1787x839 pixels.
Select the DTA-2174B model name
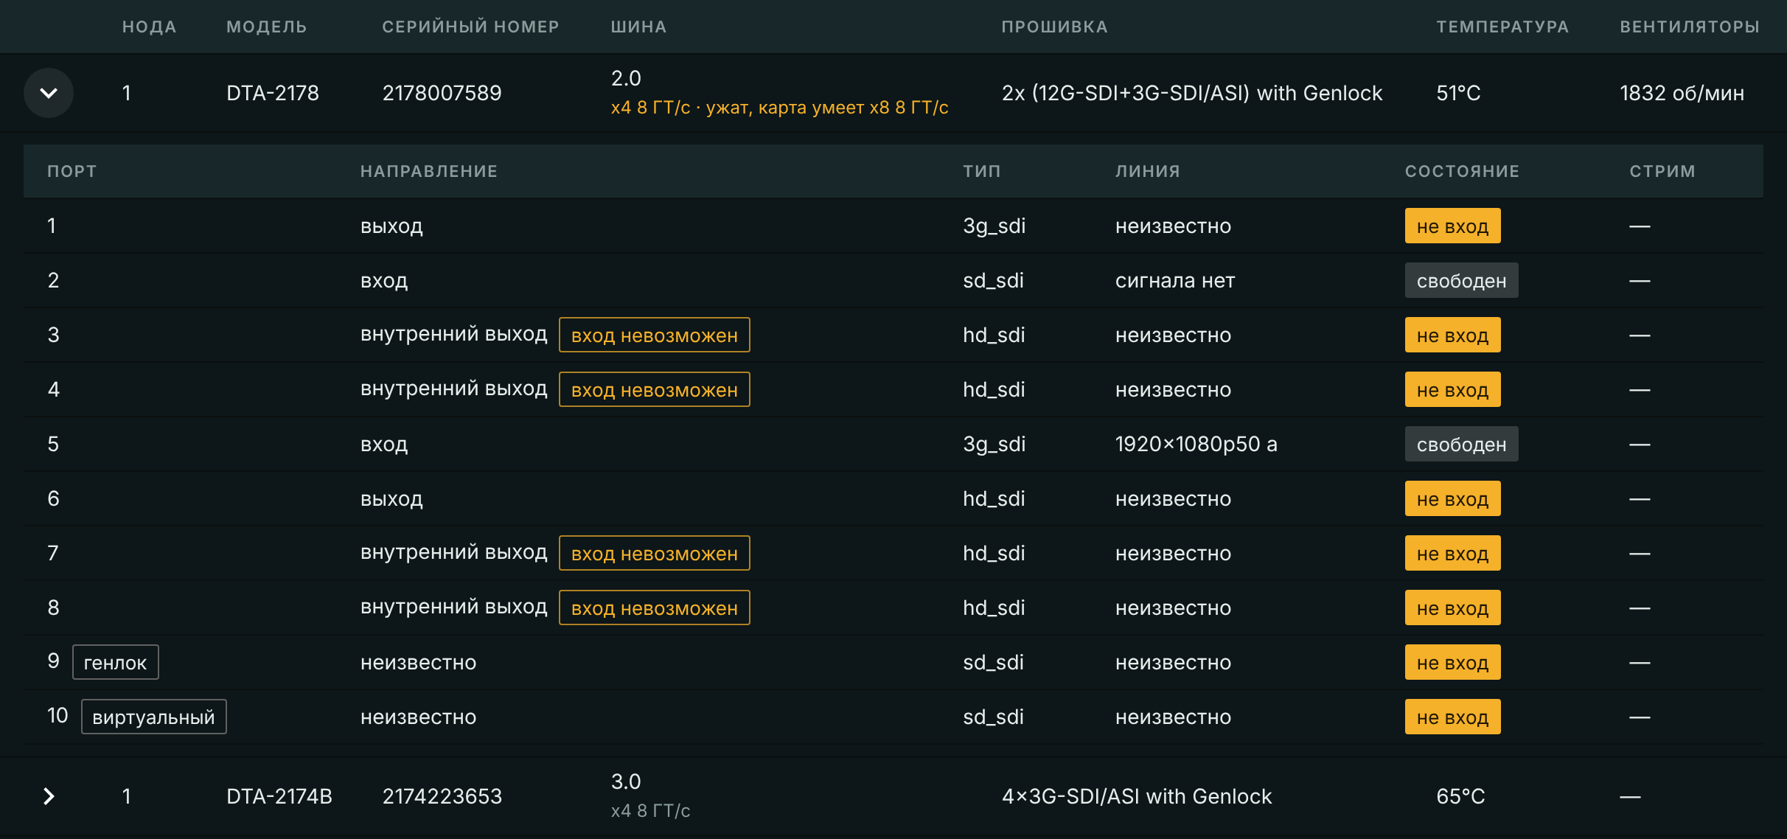coord(279,796)
